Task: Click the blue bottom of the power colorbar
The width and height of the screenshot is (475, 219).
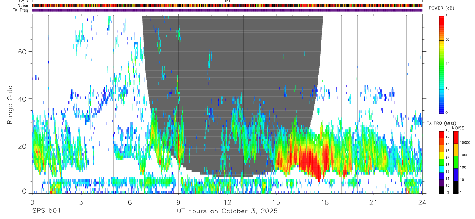Action: [x=442, y=107]
